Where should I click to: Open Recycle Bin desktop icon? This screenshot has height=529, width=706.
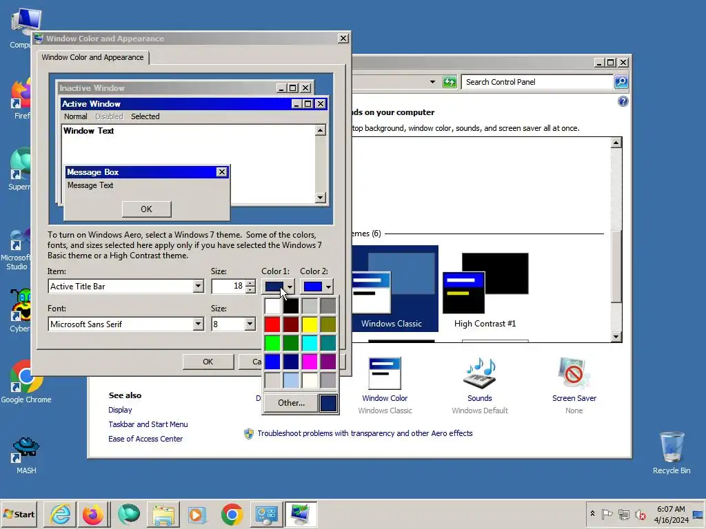coord(672,453)
